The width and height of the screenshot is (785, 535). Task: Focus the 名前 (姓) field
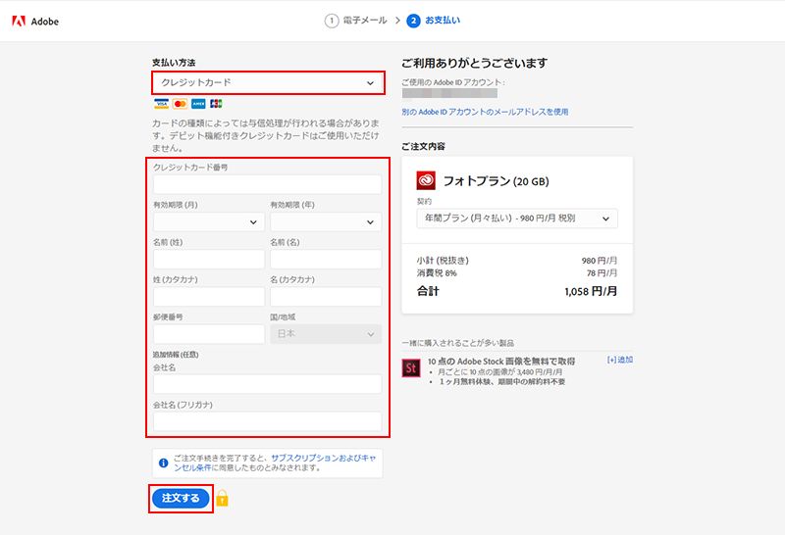click(209, 260)
